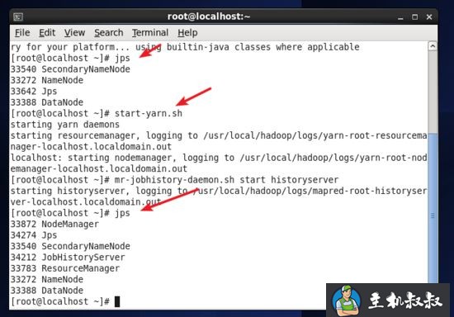This screenshot has width=454, height=317.
Task: Click the 'mr-jobhistory-daemon.sh start historyserver' command
Action: point(226,180)
